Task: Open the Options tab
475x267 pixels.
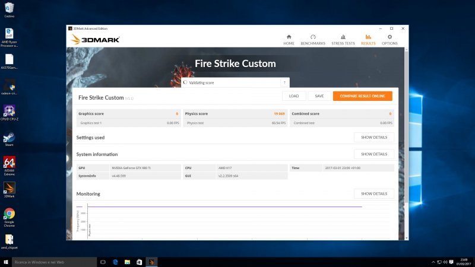Action: pos(389,40)
